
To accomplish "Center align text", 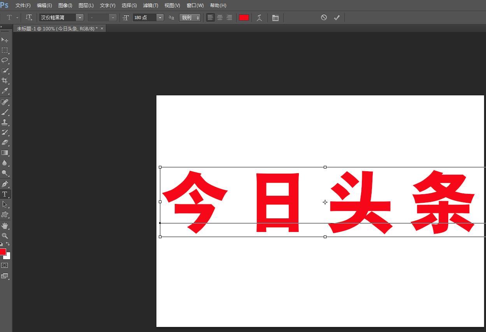I will [x=220, y=18].
